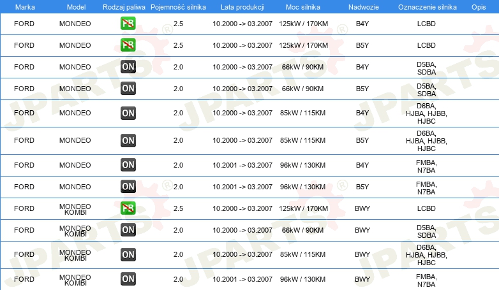Click 10.2001 -> 03.2007 in Mondeo Kombi row
The height and width of the screenshot is (290, 499).
[x=242, y=279]
